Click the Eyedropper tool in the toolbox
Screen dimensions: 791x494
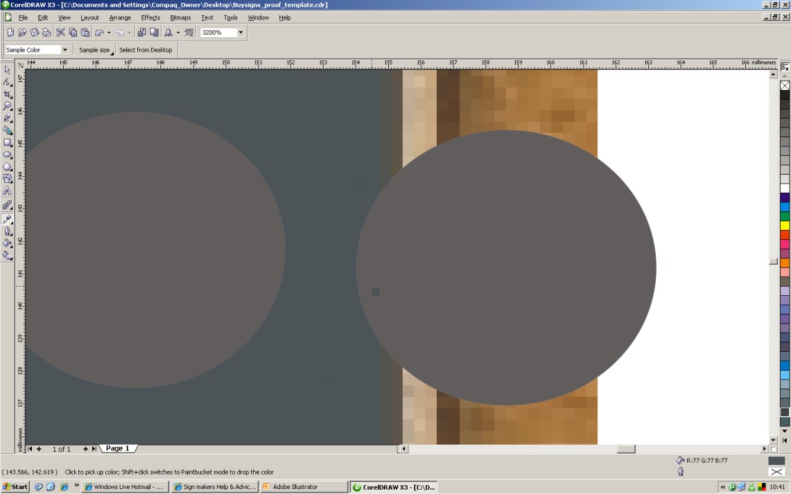7,219
